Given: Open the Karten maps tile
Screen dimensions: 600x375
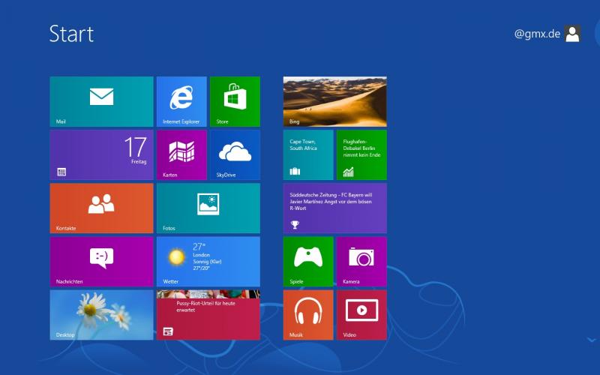Looking at the screenshot, I should [181, 155].
